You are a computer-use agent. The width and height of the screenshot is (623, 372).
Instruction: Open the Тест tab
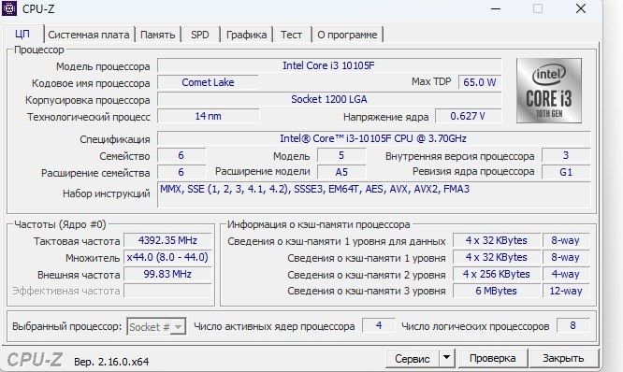(291, 35)
